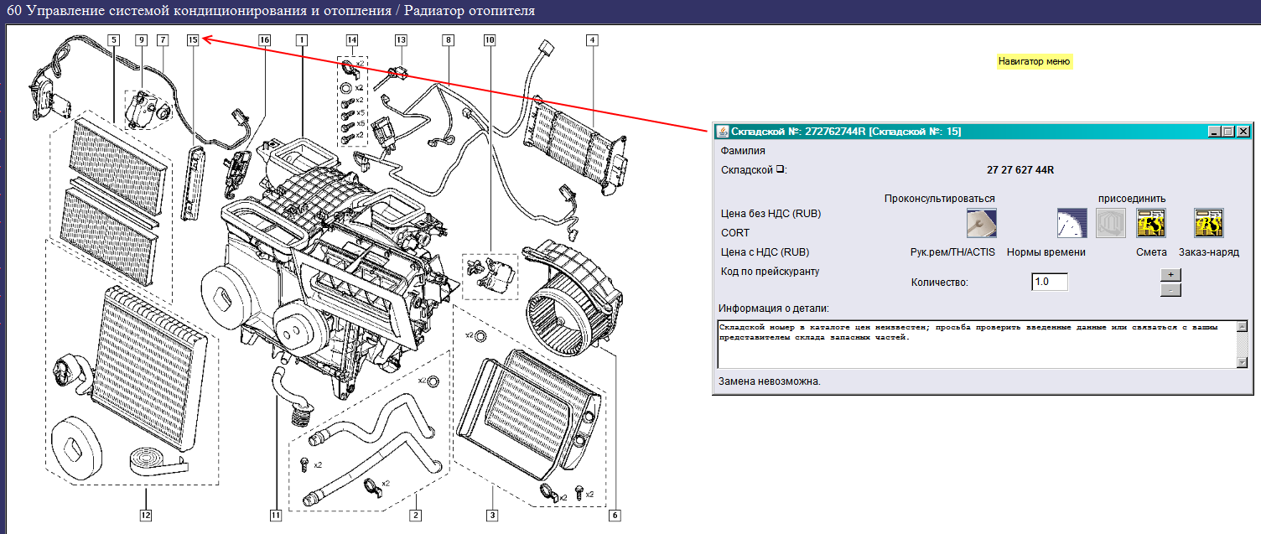This screenshot has height=534, width=1261.
Task: Click the part number 27 27 627 44R
Action: click(x=1020, y=170)
